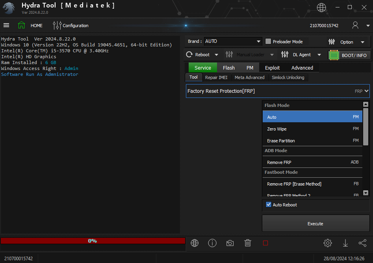Viewport: 373px width, 263px height.
Task: Click the list scrollbar up arrow
Action: coord(366,104)
